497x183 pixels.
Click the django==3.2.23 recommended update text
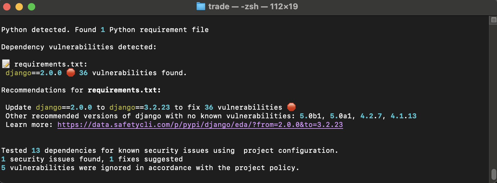139,107
